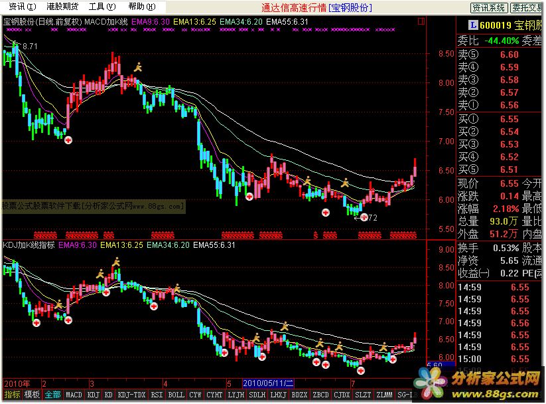The height and width of the screenshot is (404, 546).
Task: Click the 涨跌 0.14 value
Action: 509,196
